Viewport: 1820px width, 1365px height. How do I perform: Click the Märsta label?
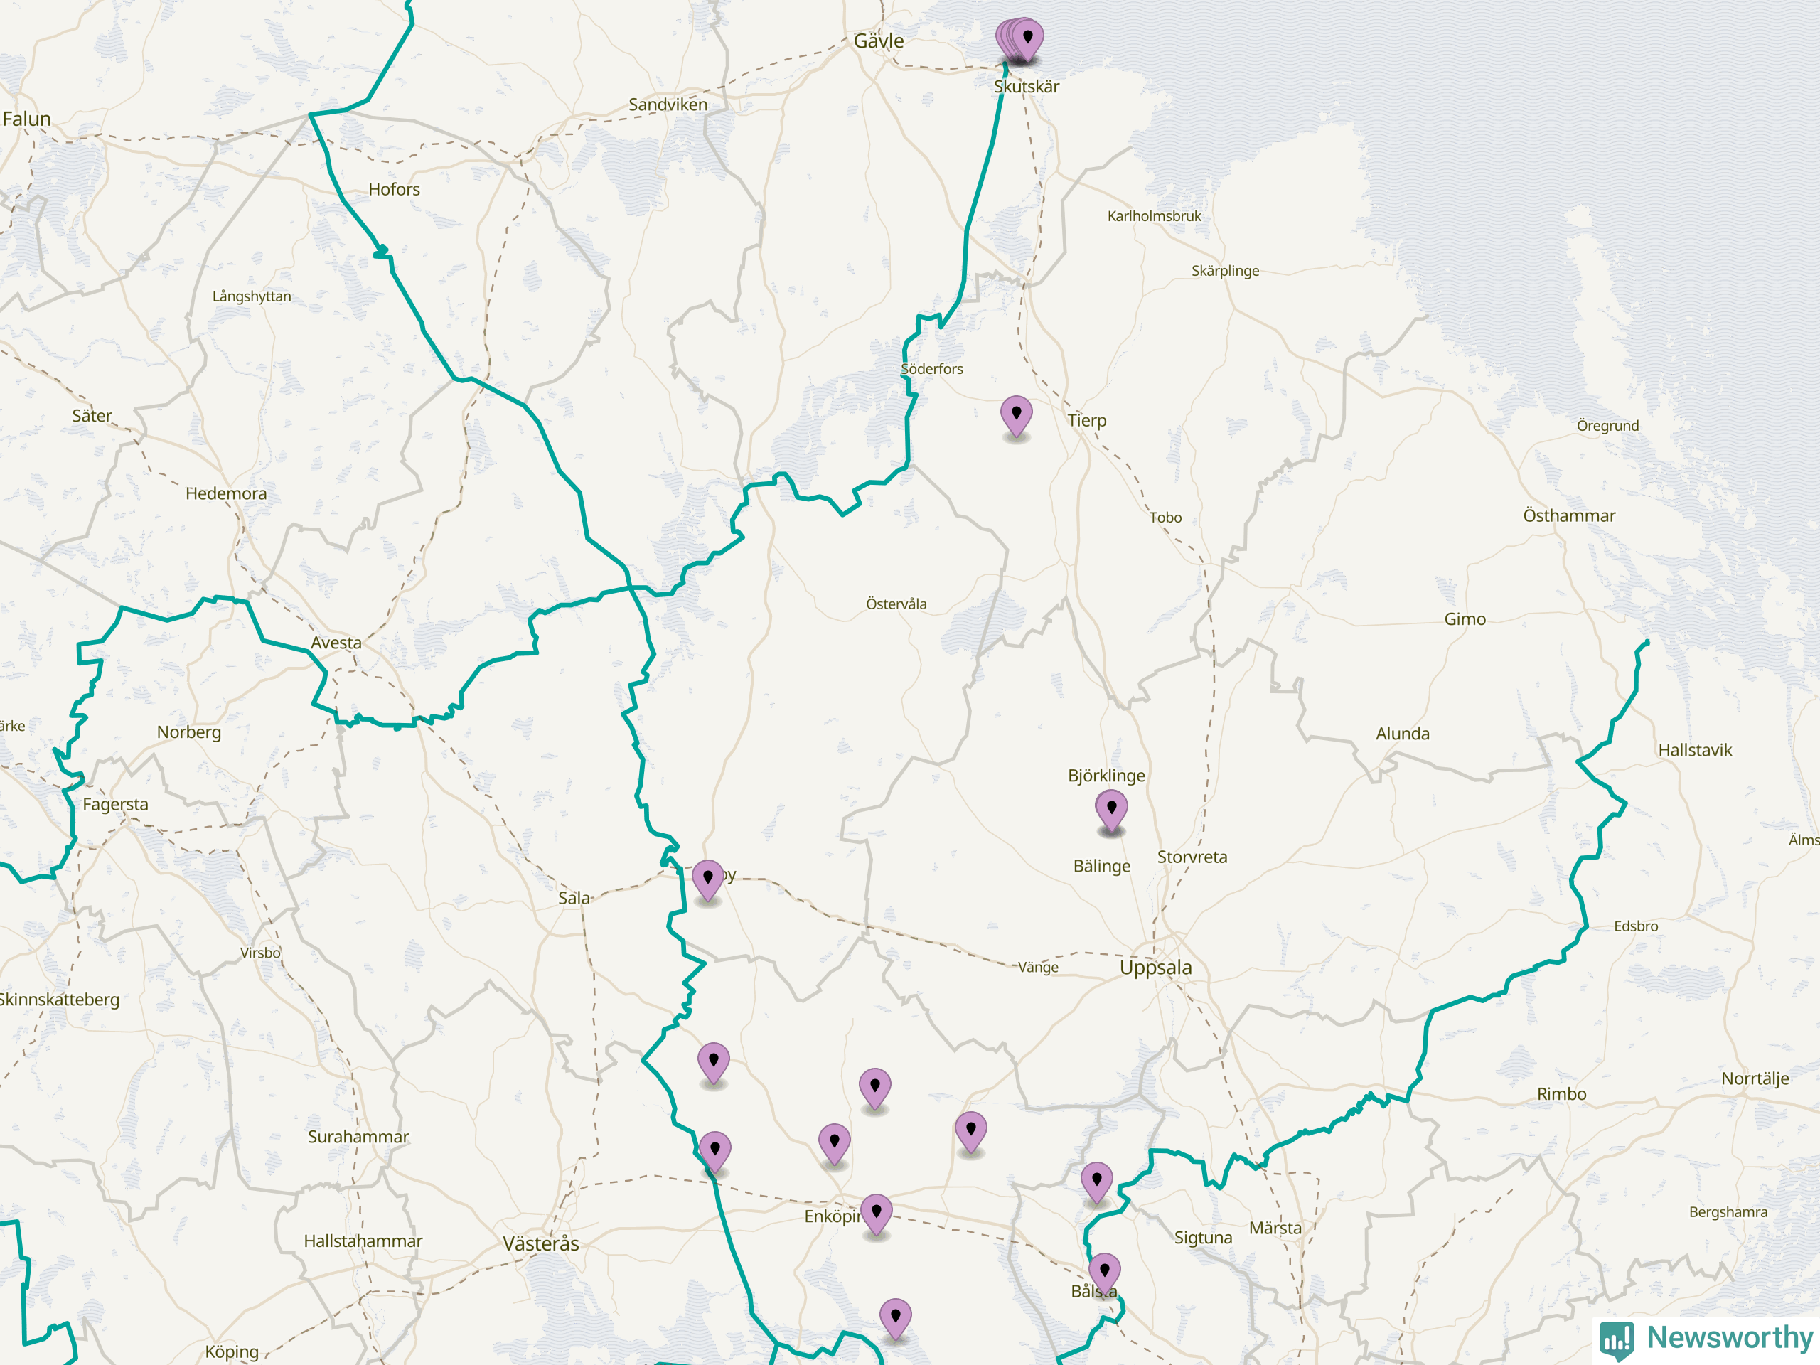tap(1275, 1228)
